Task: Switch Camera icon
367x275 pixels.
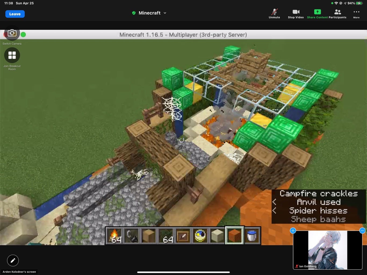Action: click(12, 33)
